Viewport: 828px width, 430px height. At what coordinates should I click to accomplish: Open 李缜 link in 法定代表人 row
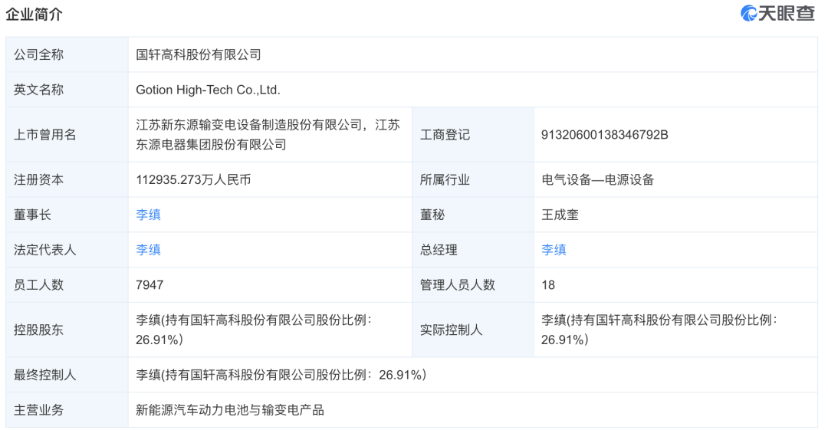coord(149,249)
